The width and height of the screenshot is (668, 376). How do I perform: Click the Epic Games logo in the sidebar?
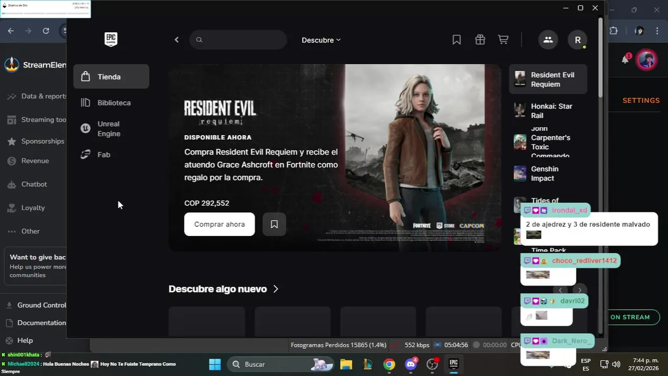pos(111,39)
